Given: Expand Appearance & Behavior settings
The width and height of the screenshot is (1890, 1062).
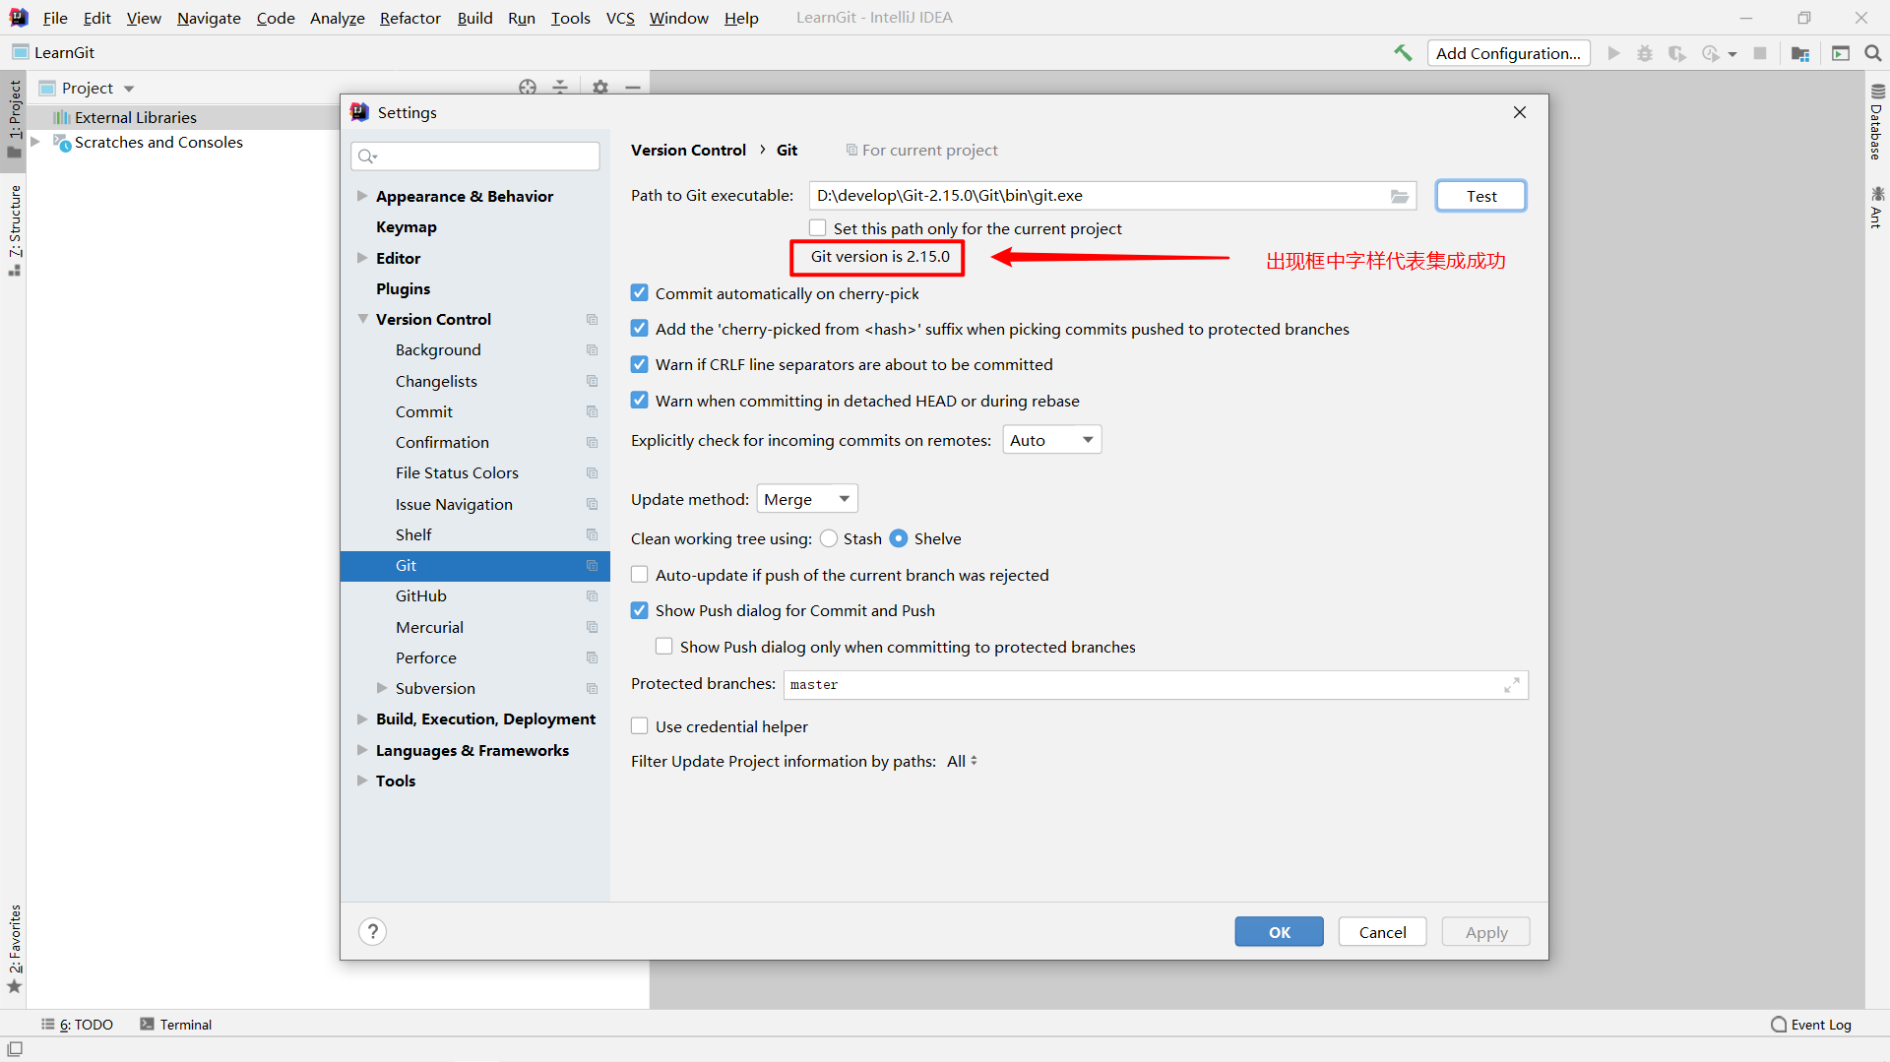Looking at the screenshot, I should point(362,196).
